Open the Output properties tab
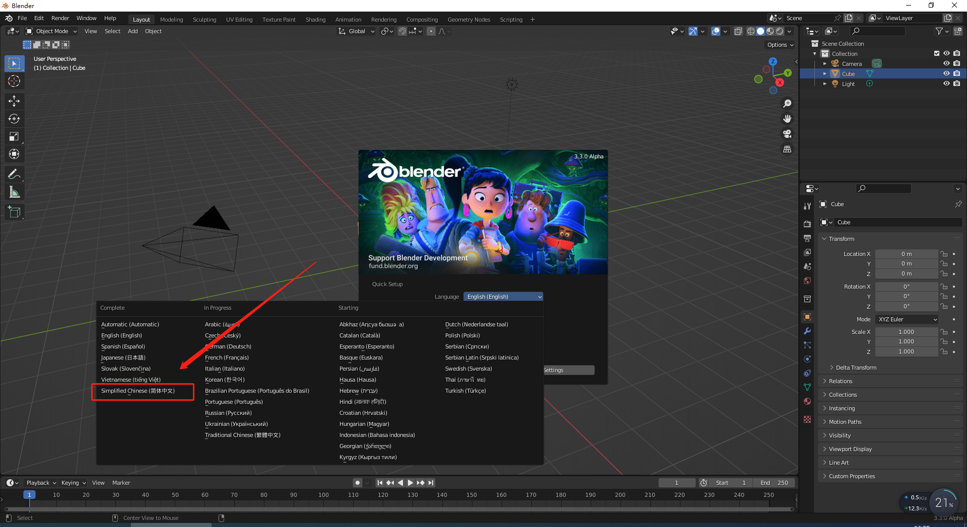The image size is (967, 527). [x=807, y=238]
